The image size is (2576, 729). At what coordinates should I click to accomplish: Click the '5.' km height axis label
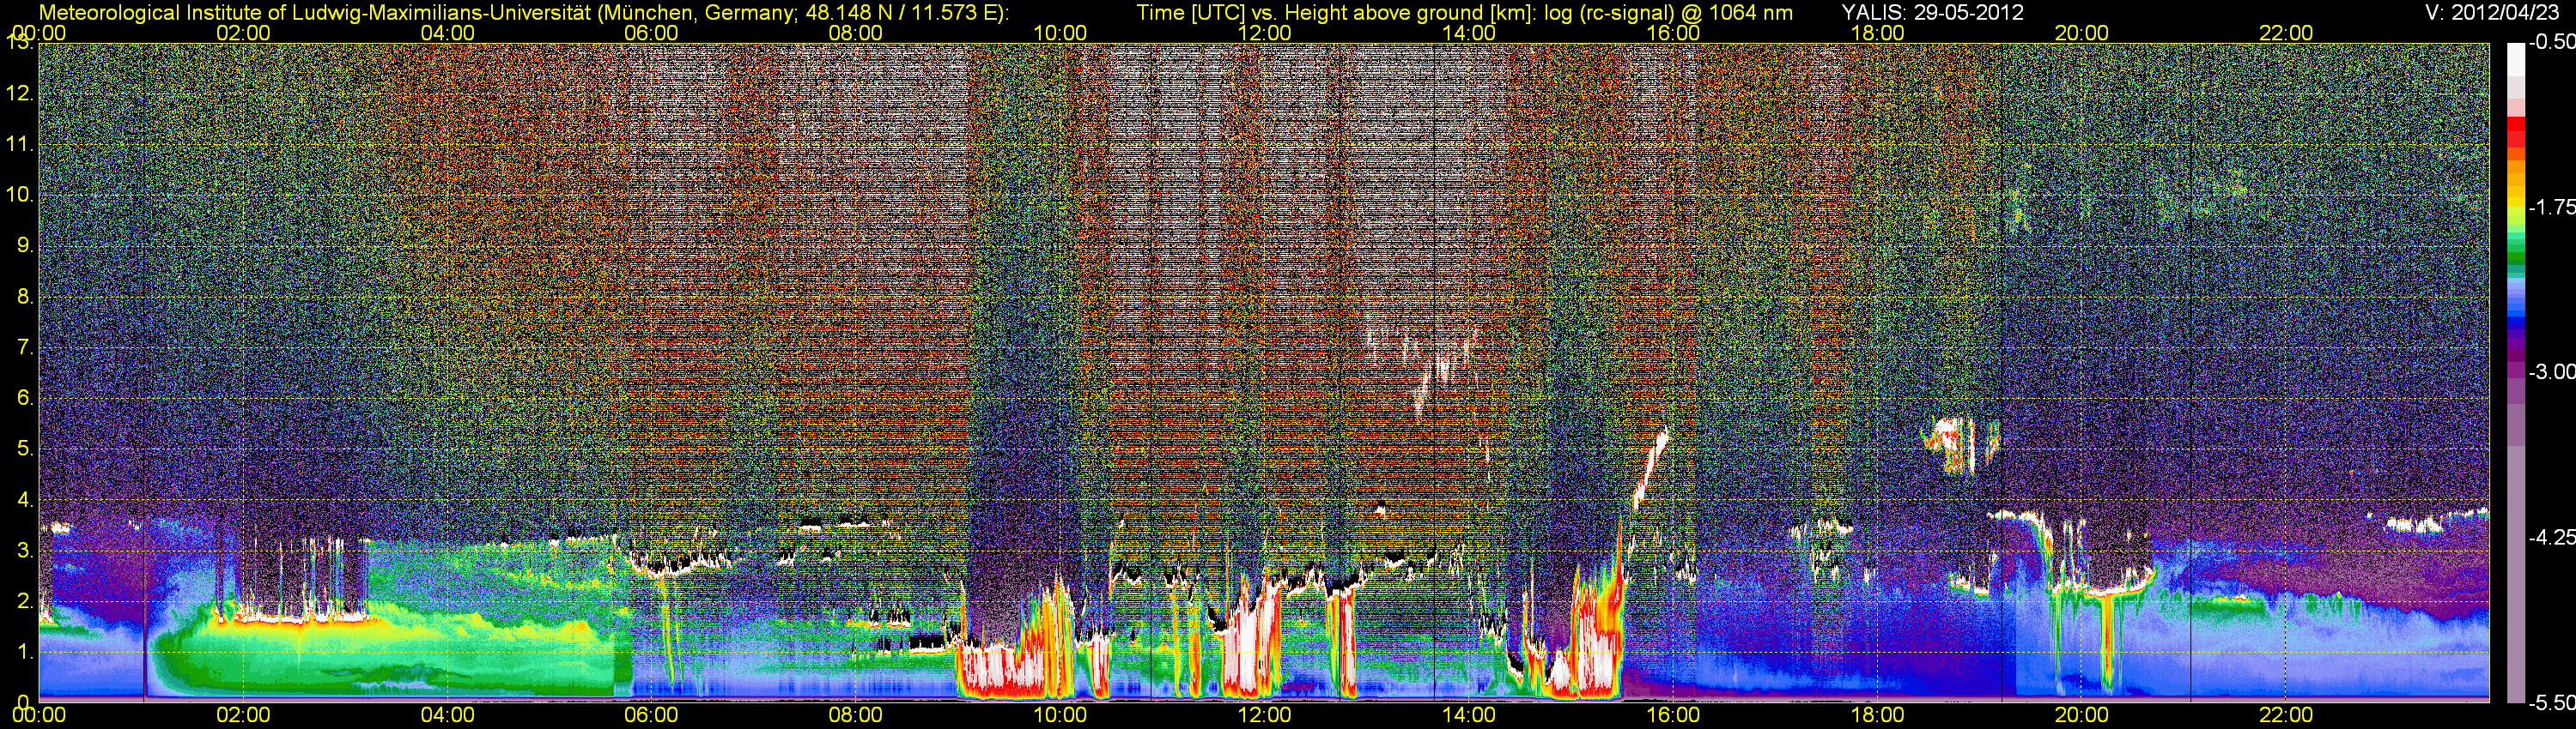pyautogui.click(x=25, y=449)
